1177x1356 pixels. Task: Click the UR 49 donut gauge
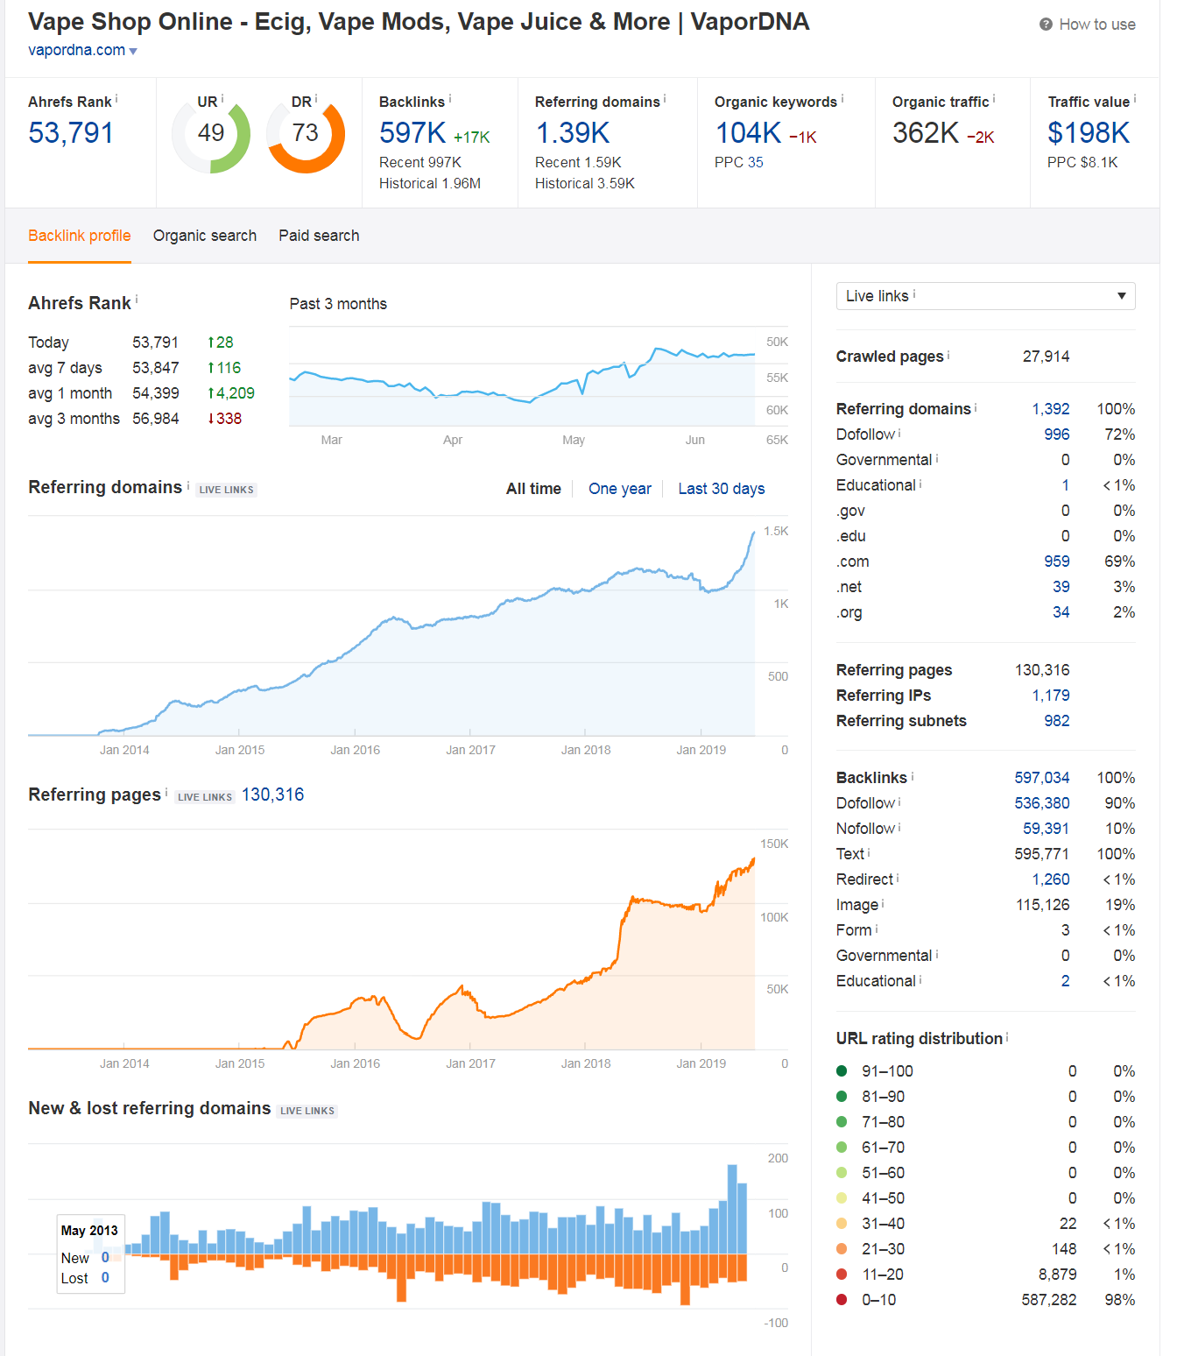click(211, 134)
